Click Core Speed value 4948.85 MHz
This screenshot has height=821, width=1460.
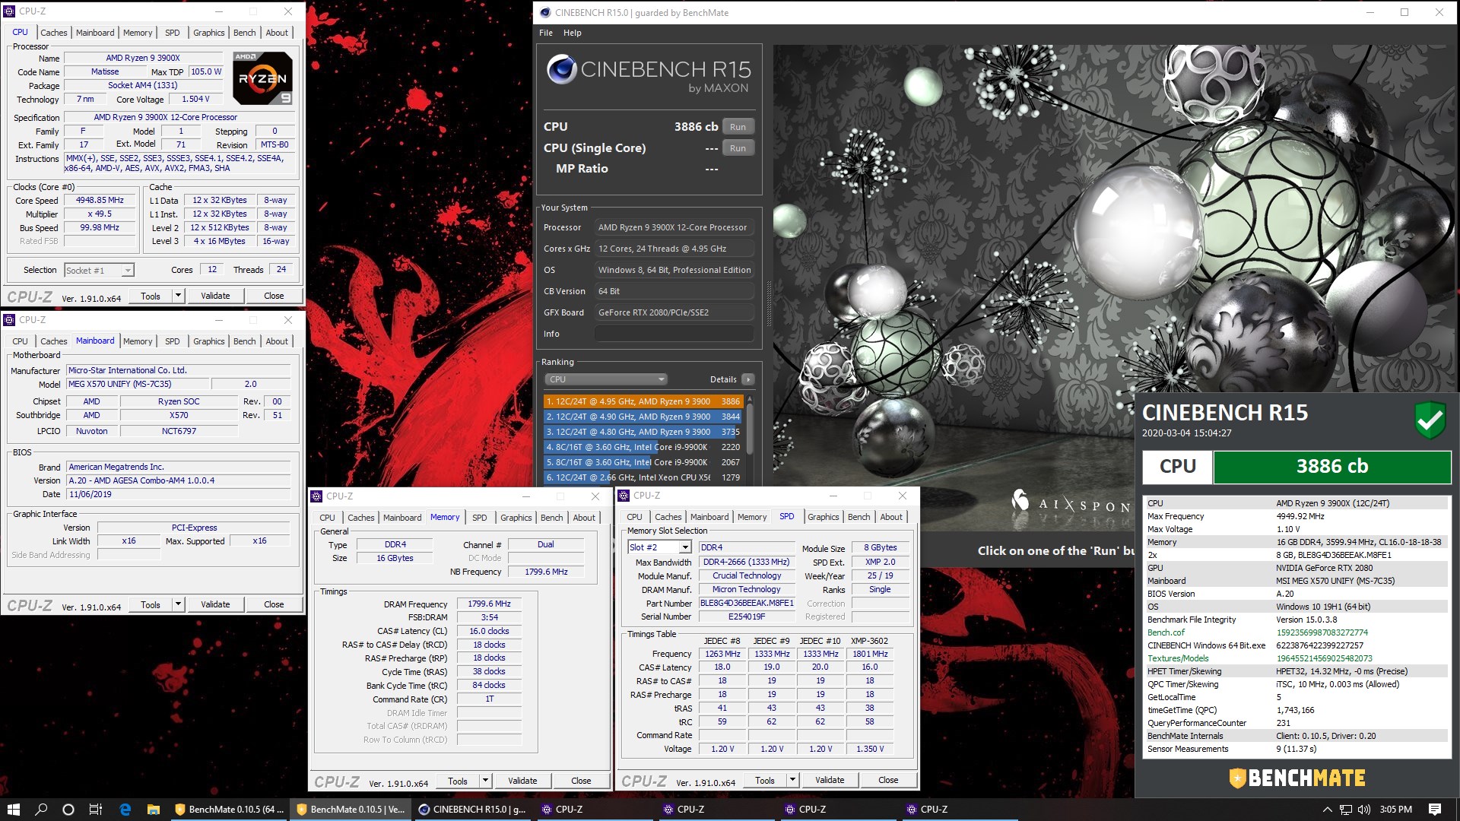100,200
